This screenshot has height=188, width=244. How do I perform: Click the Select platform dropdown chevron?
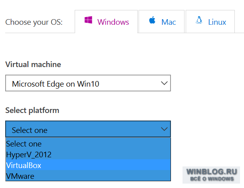point(164,129)
